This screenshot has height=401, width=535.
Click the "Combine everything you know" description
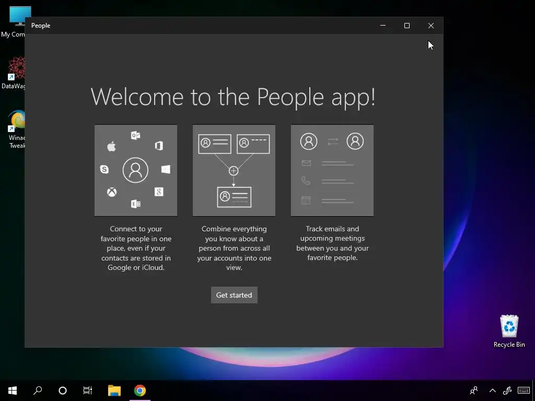coord(234,248)
